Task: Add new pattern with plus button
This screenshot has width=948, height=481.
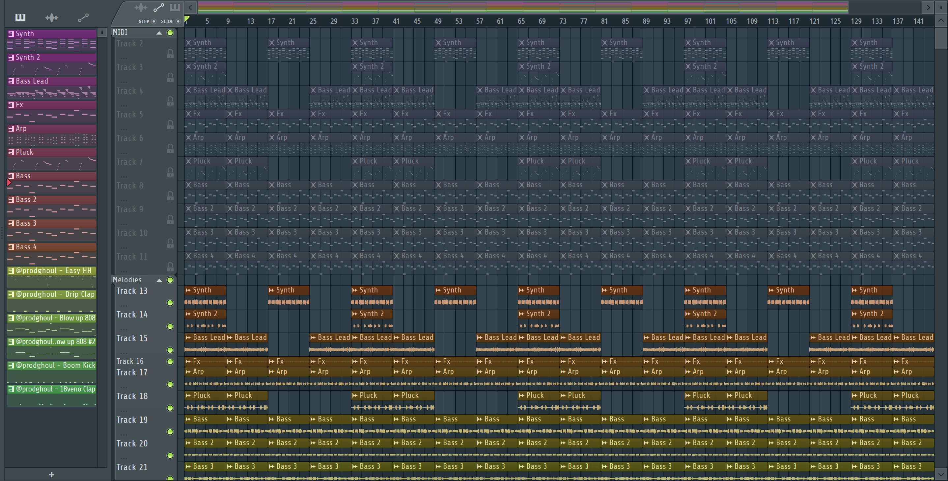Action: pos(51,475)
